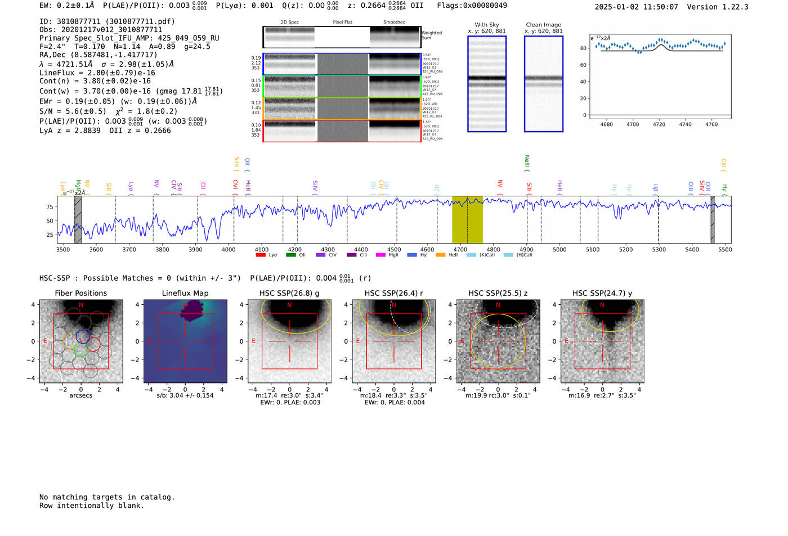The width and height of the screenshot is (788, 536).
Task: Click the EW: 0.2±0.1Å header value
Action: [67, 6]
